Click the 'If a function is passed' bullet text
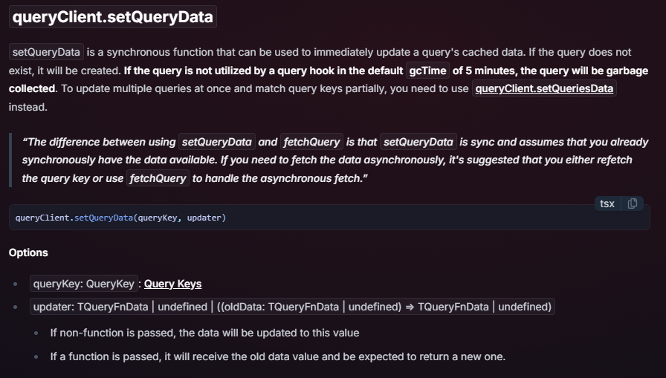Viewport: 666px width, 378px height. point(278,356)
